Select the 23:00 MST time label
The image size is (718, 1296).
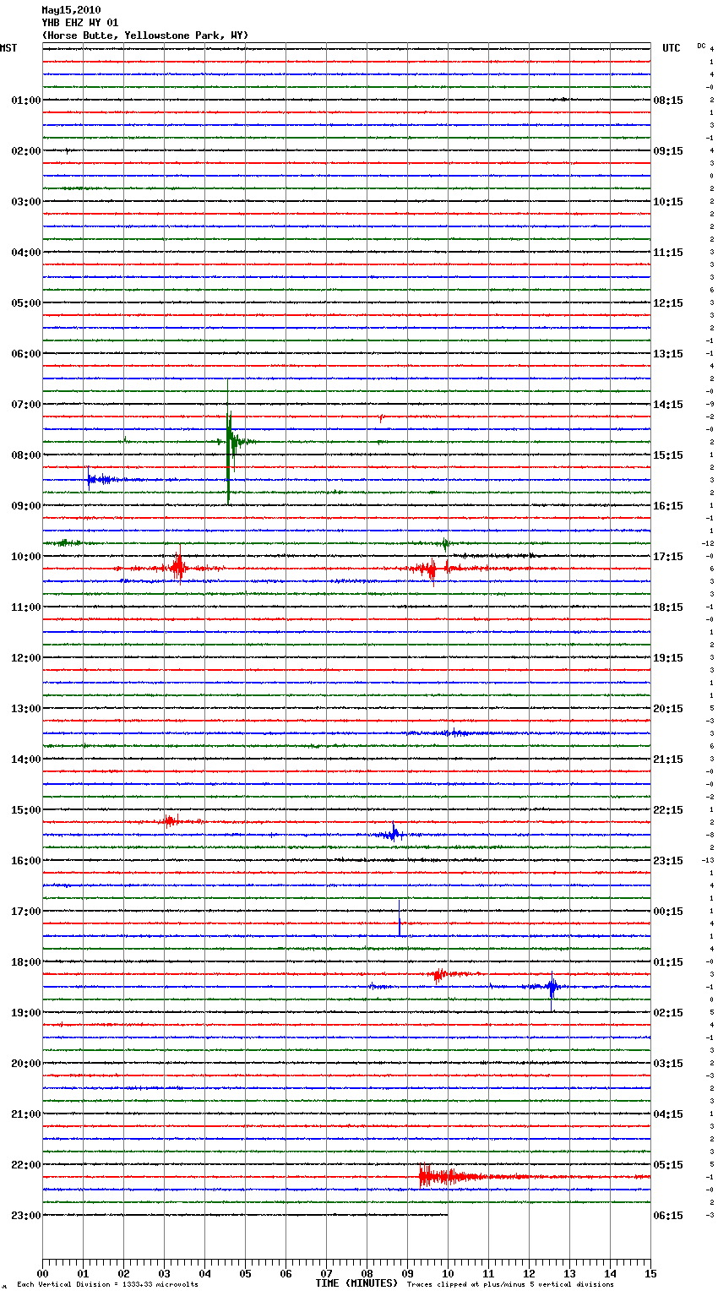[x=25, y=1216]
